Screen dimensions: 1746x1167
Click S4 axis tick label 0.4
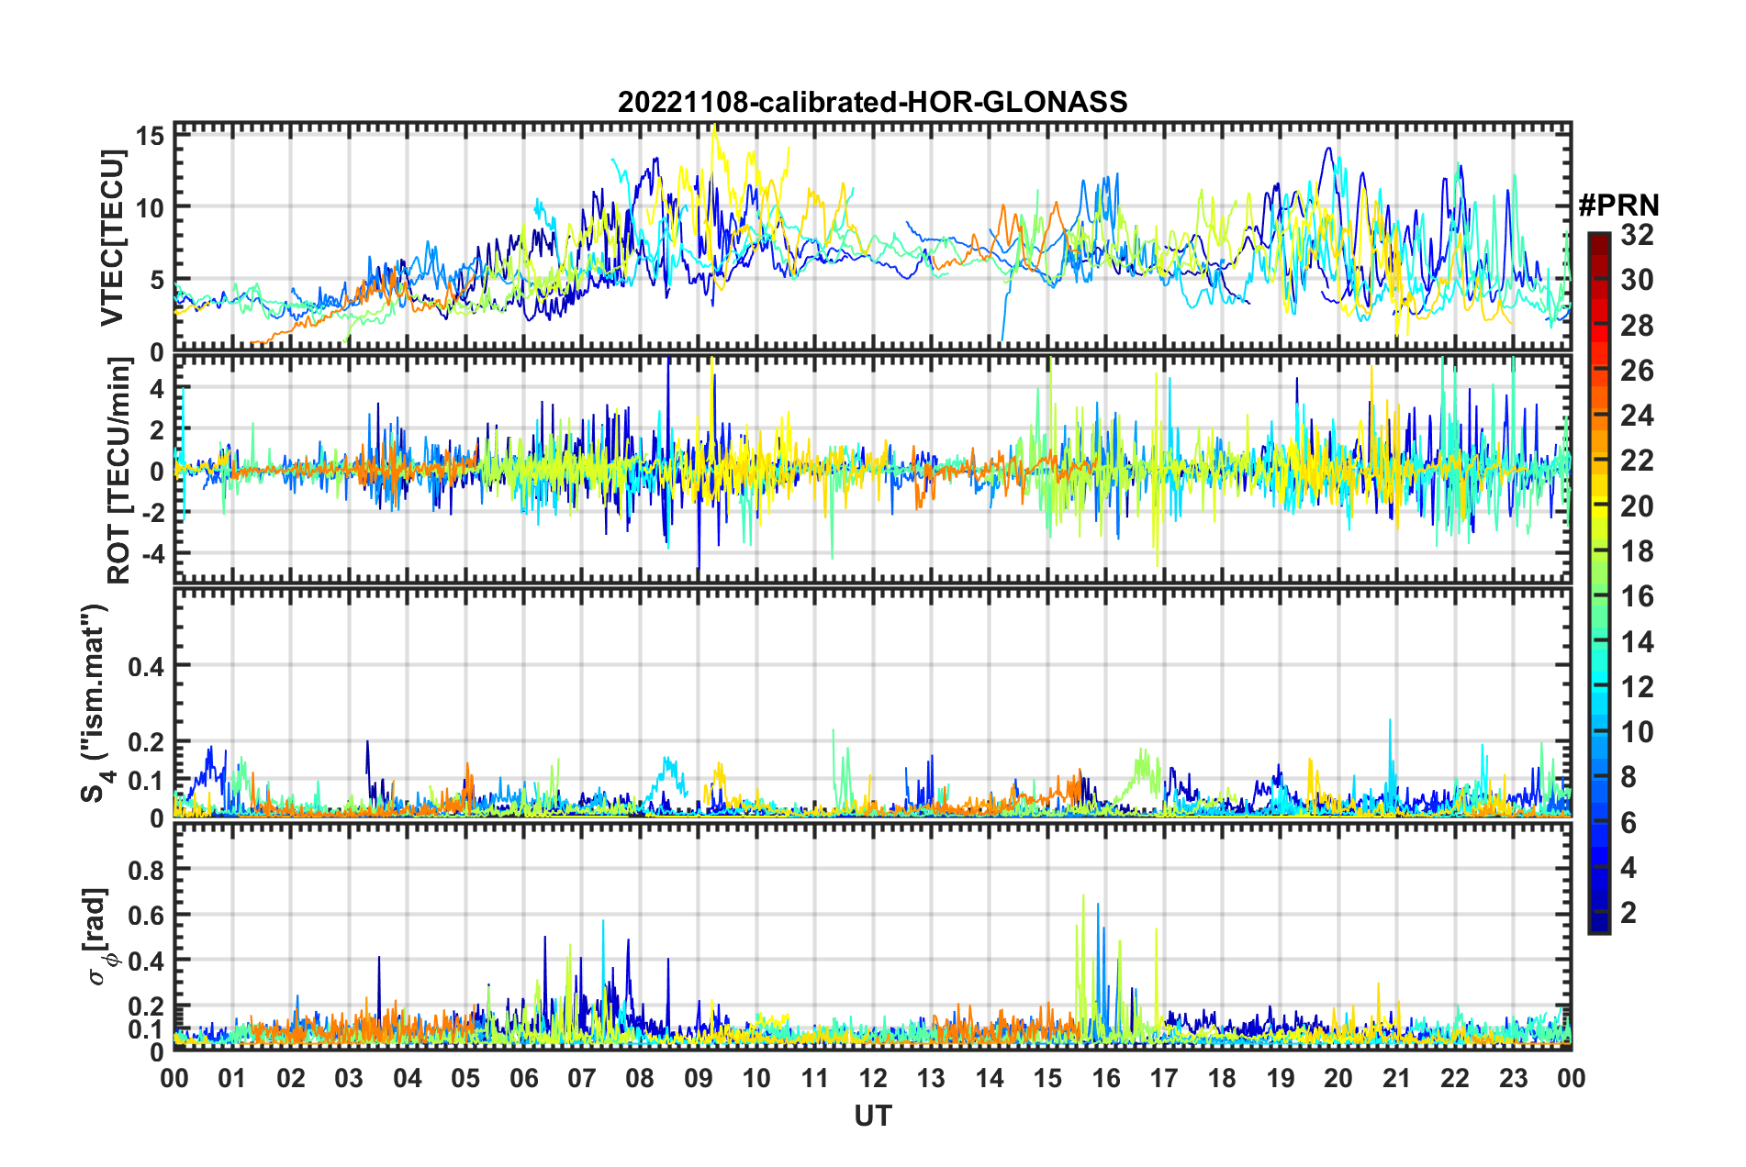click(147, 666)
